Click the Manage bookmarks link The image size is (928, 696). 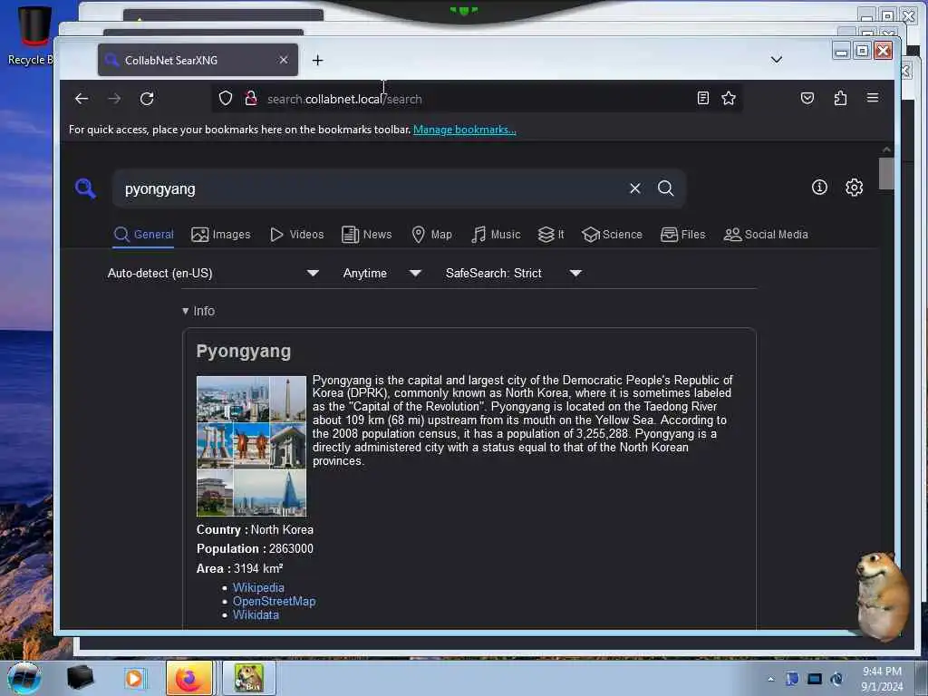465,130
